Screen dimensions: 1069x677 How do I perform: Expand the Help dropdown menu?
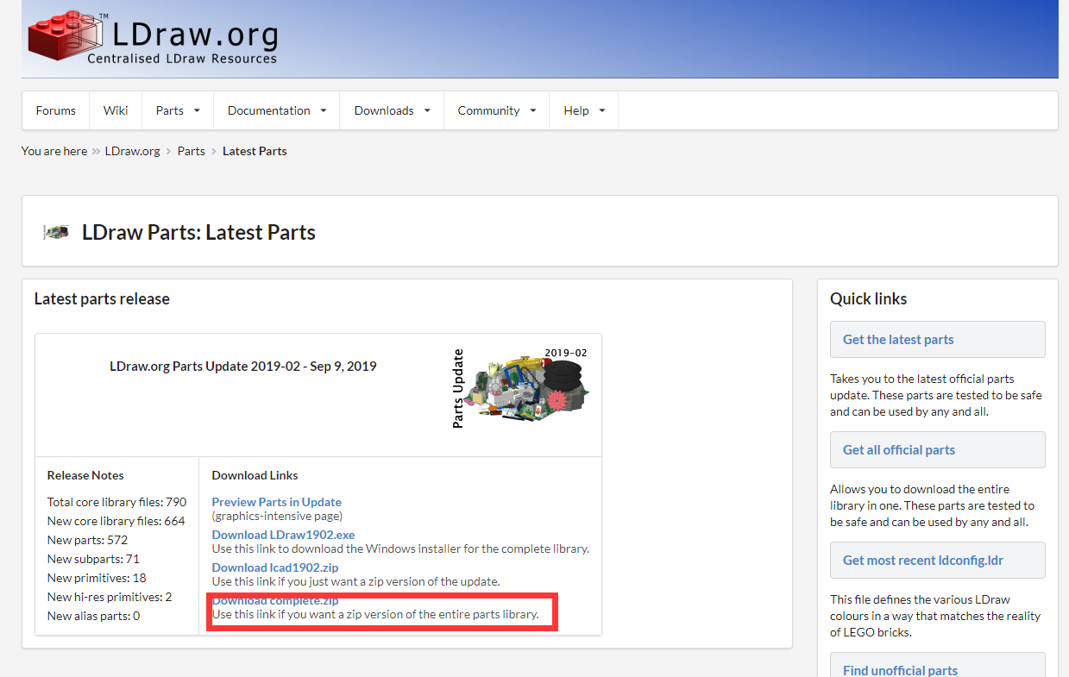[584, 110]
